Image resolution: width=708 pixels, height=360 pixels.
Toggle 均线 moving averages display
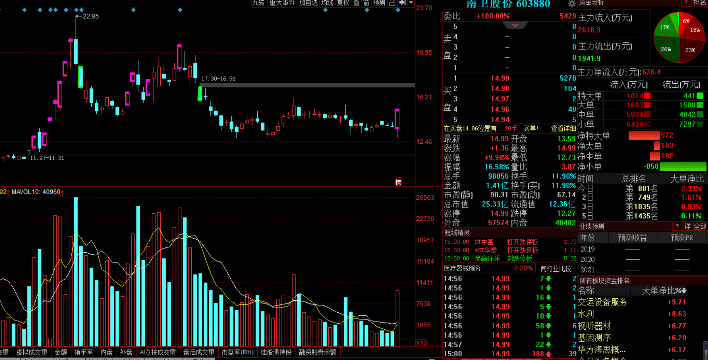pos(327,3)
